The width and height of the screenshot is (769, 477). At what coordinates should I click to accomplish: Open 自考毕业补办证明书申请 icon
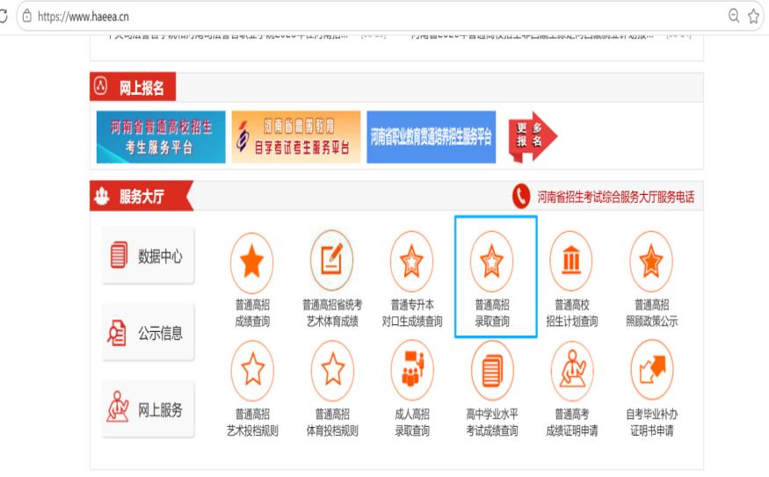[652, 371]
